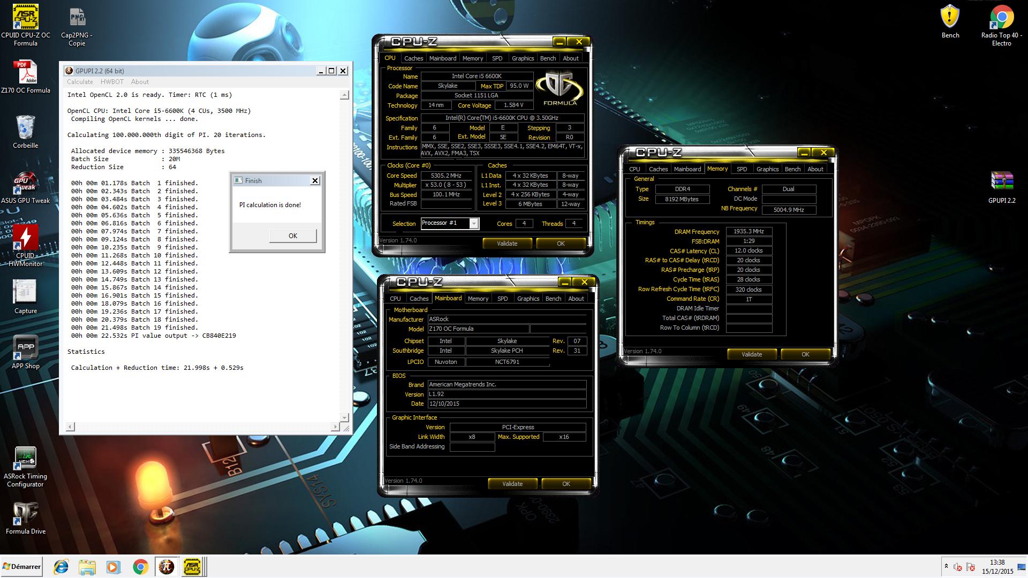Open Chrome from the taskbar
The height and width of the screenshot is (578, 1028).
point(140,567)
